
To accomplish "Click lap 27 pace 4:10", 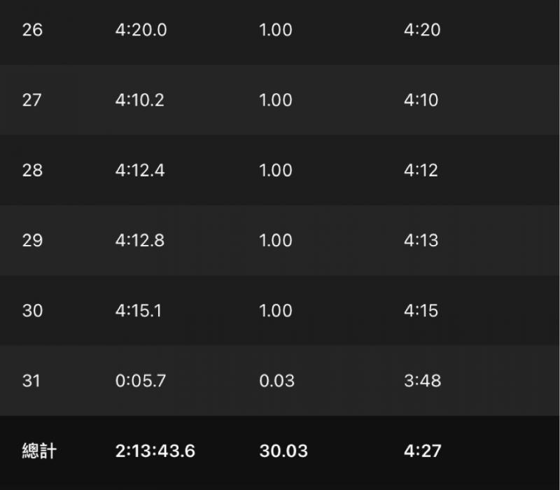I will pyautogui.click(x=421, y=100).
